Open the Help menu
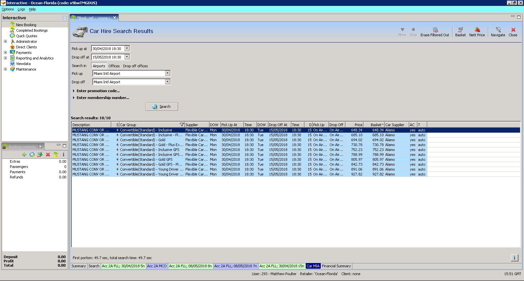524x281 pixels. click(x=32, y=9)
